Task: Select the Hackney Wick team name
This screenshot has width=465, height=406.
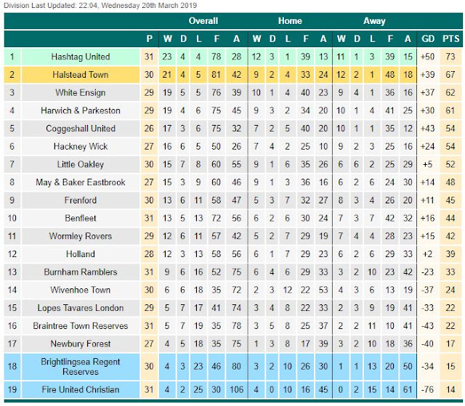Action: pyautogui.click(x=81, y=147)
